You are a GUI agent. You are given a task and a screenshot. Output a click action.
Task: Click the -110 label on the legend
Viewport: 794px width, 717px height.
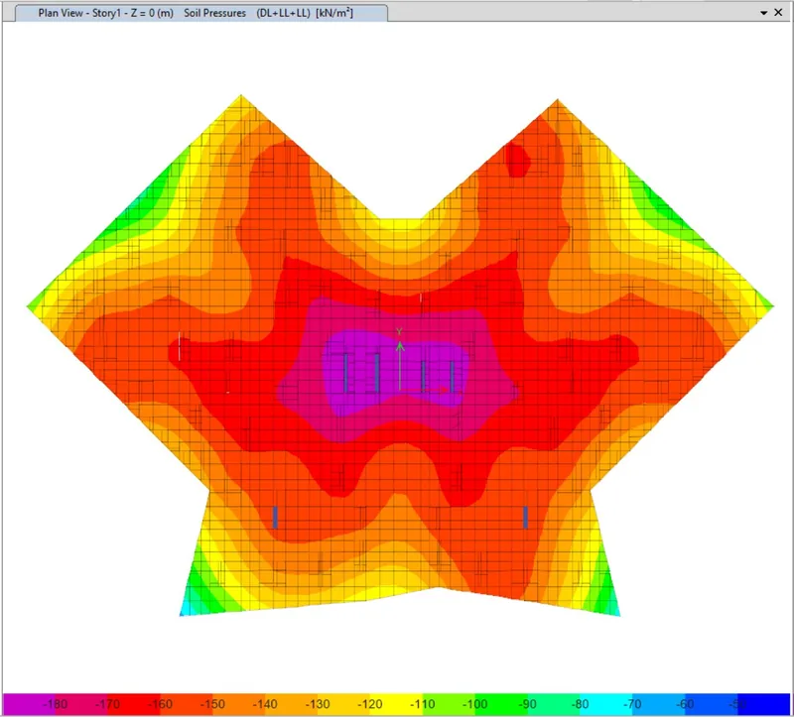[423, 704]
